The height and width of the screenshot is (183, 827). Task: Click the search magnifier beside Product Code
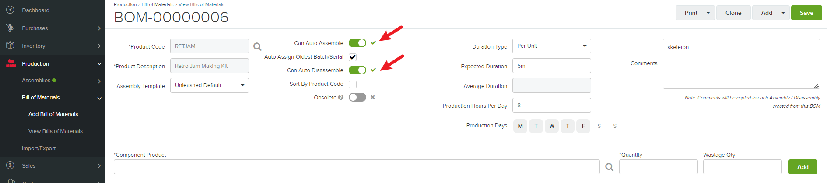257,46
